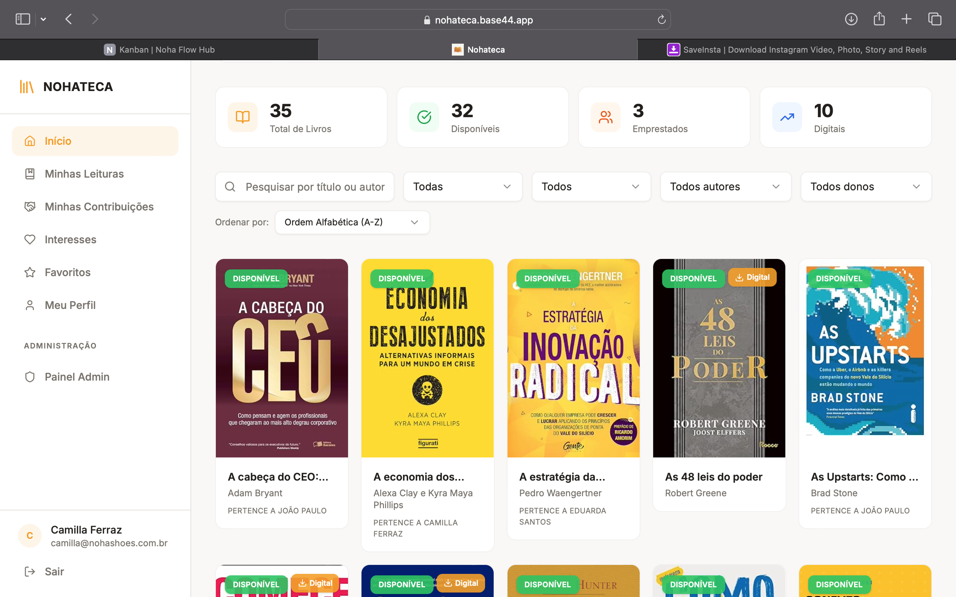Viewport: 956px width, 597px height.
Task: Click Pertence a Camilla Ferraz text
Action: [416, 528]
